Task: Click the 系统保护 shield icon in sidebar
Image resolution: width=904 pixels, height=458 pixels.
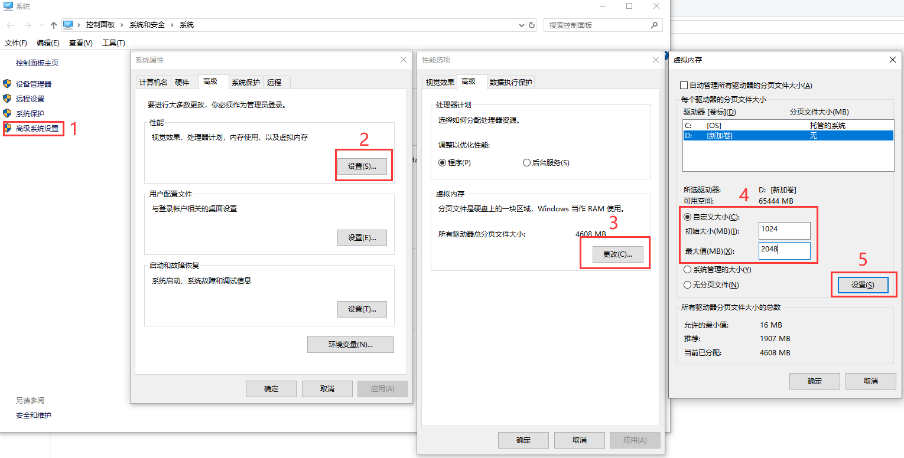Action: (x=7, y=113)
